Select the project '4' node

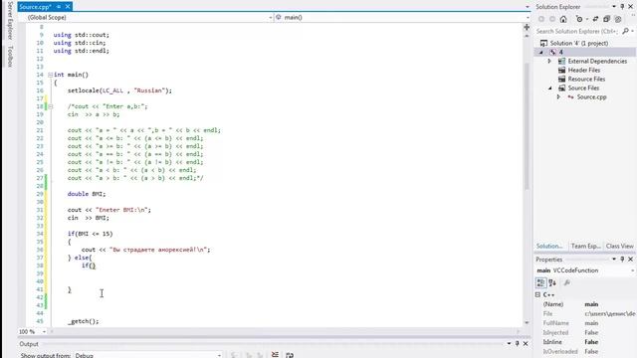(560, 52)
